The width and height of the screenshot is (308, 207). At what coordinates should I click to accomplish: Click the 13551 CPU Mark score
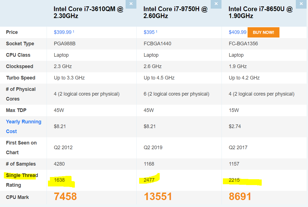click(158, 197)
